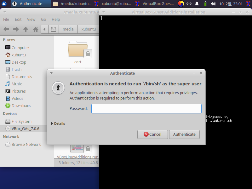This screenshot has width=252, height=189.
Task: Close the Authenticate dialog
Action: coord(201,73)
